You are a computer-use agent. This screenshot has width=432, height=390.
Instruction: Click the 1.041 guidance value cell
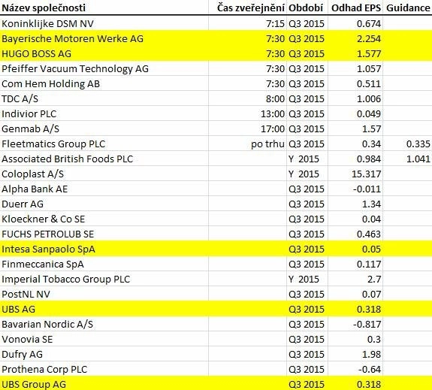click(x=407, y=159)
